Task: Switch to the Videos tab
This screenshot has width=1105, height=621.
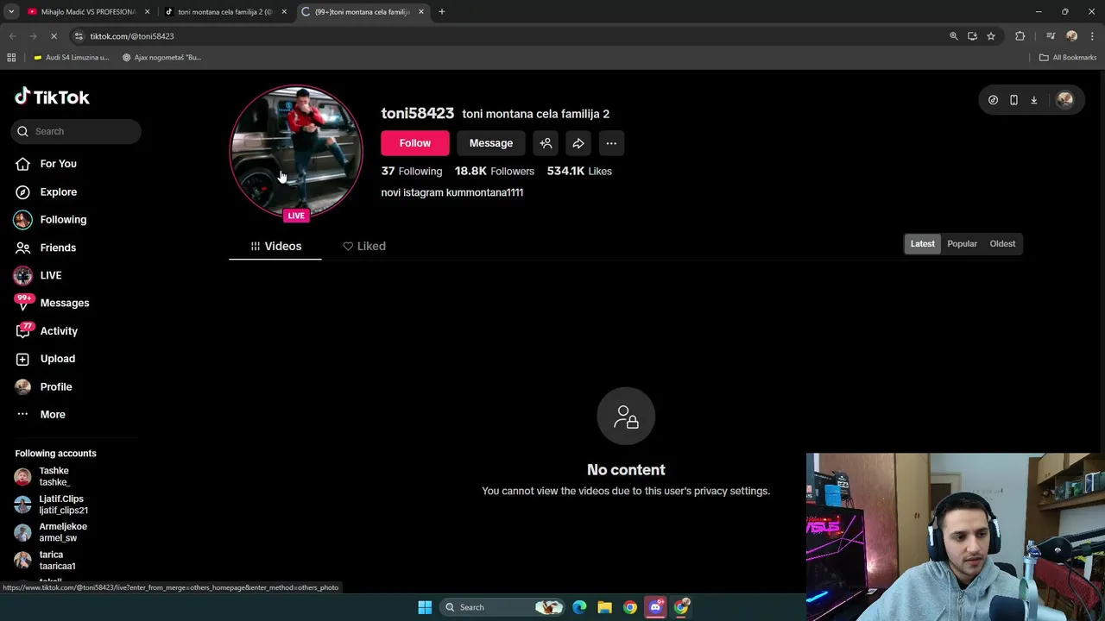Action: [275, 246]
